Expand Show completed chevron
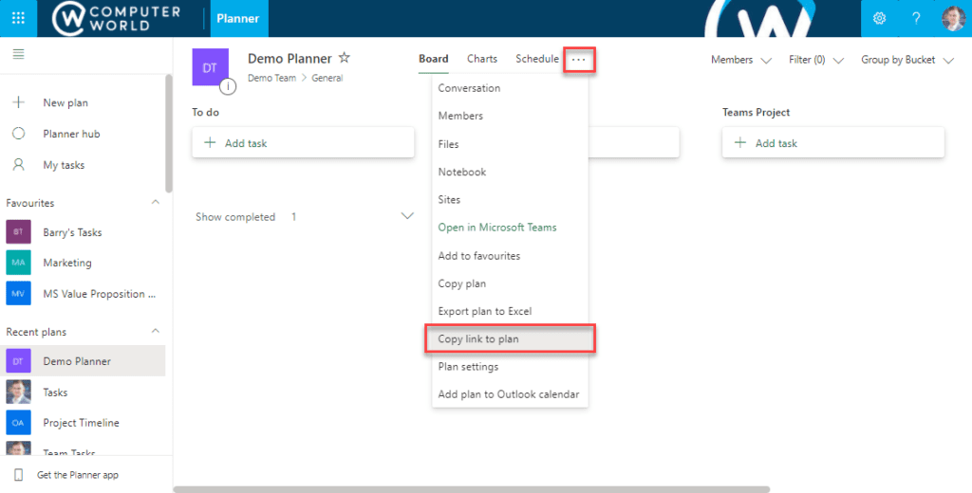Image resolution: width=972 pixels, height=493 pixels. [x=407, y=216]
